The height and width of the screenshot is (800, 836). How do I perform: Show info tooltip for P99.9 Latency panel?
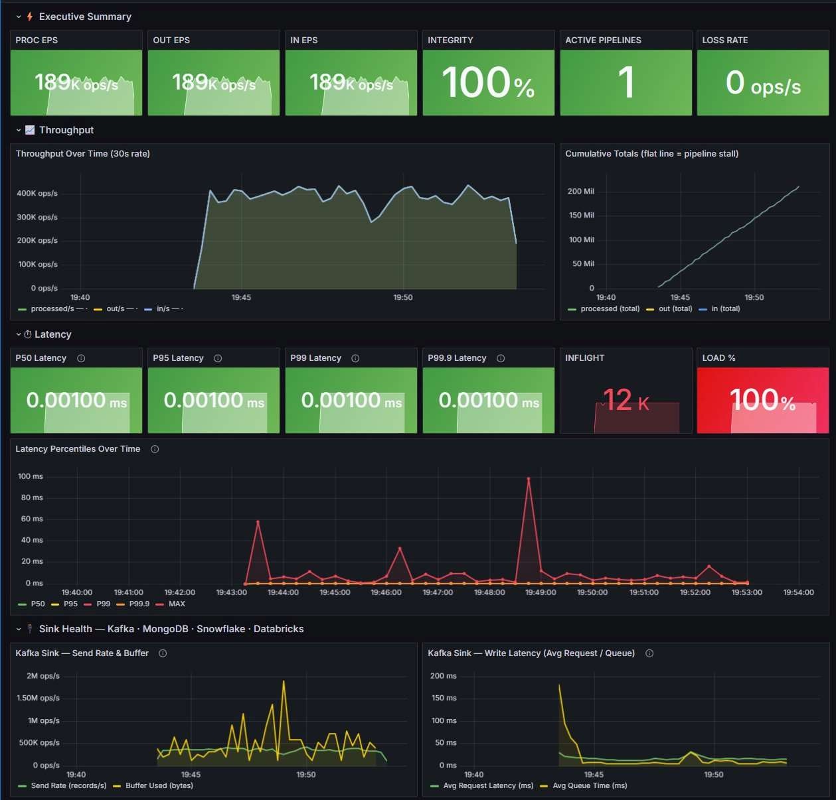pos(501,358)
